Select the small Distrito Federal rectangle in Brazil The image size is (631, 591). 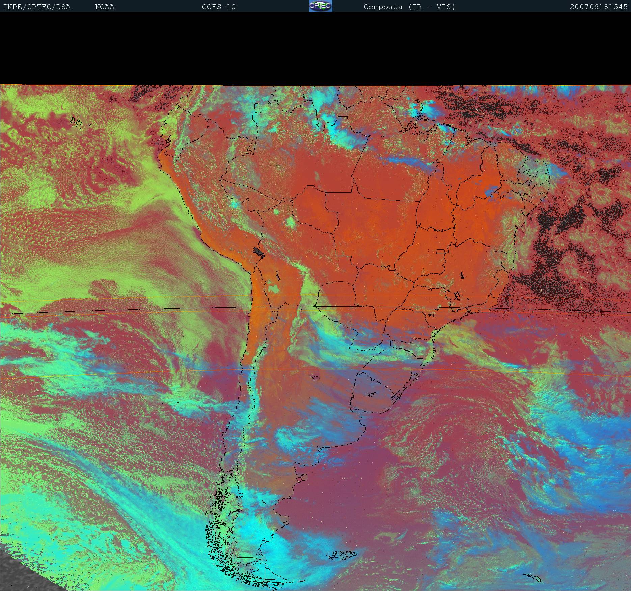[440, 251]
